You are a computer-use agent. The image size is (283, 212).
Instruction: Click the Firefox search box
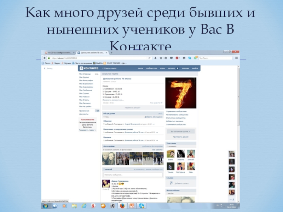coord(215,58)
